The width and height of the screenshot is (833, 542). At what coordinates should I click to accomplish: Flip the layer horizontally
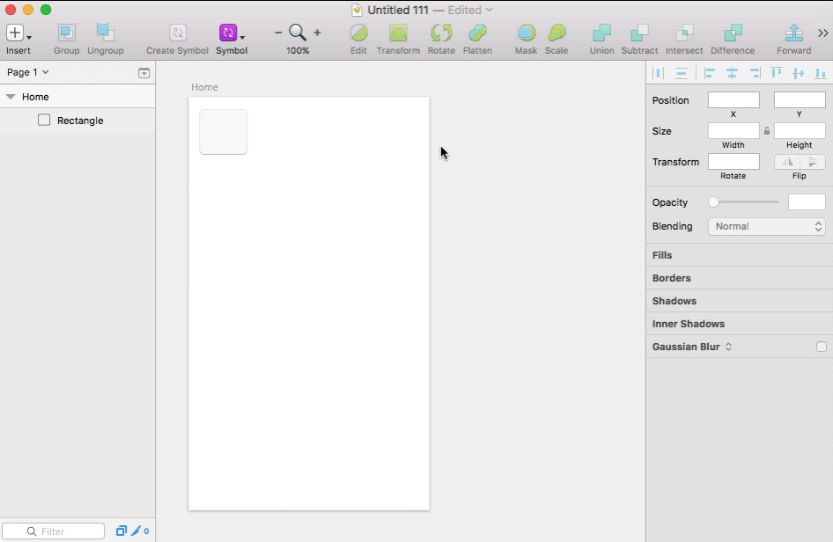coord(787,162)
